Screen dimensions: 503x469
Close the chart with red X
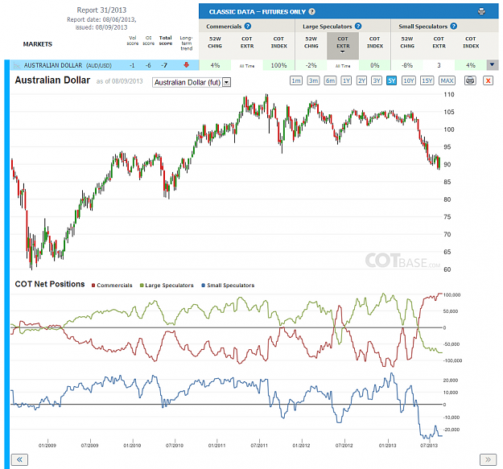coord(488,80)
